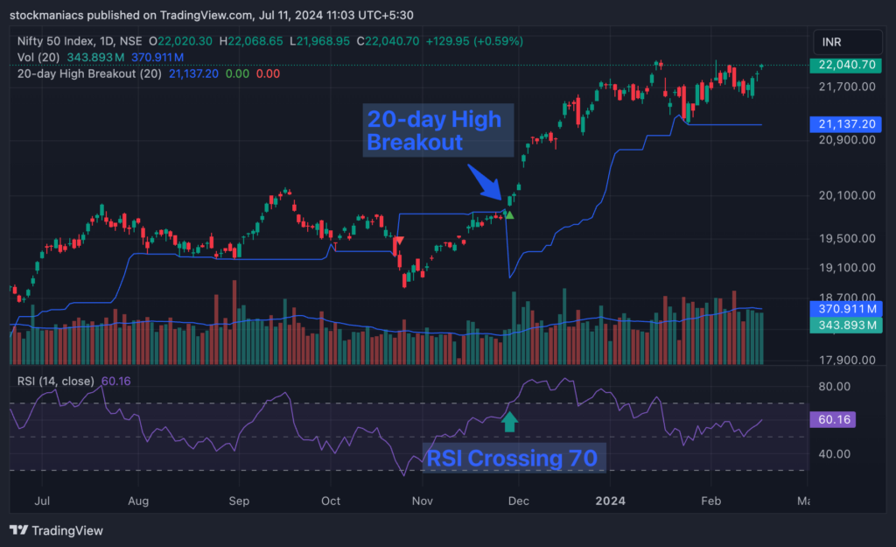
Task: Select the 20-day High Breakout (20) legend label
Action: [89, 74]
